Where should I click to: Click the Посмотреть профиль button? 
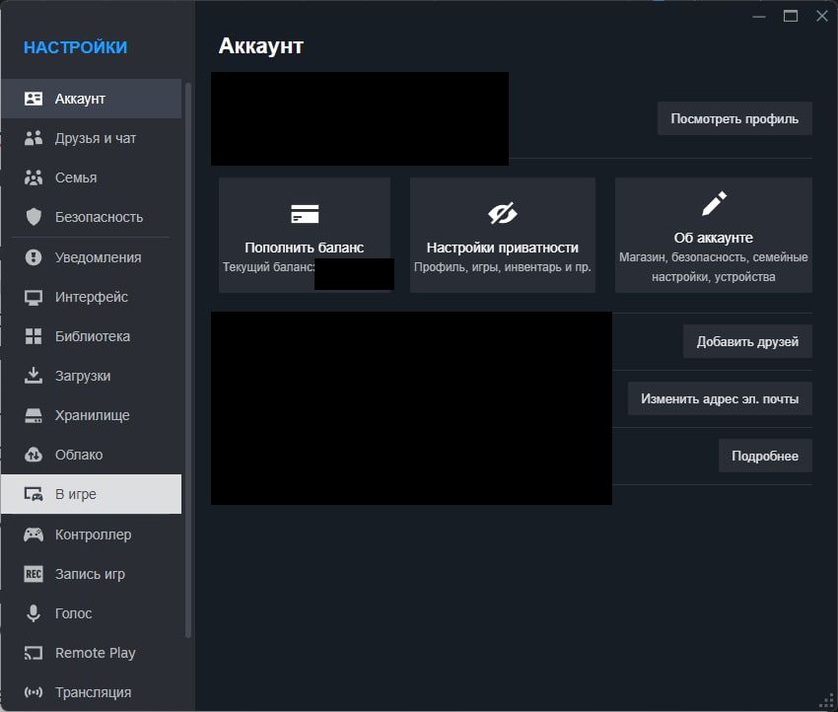click(733, 117)
